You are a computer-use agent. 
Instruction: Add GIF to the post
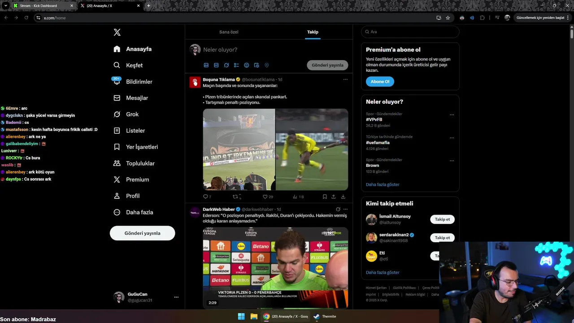point(216,65)
